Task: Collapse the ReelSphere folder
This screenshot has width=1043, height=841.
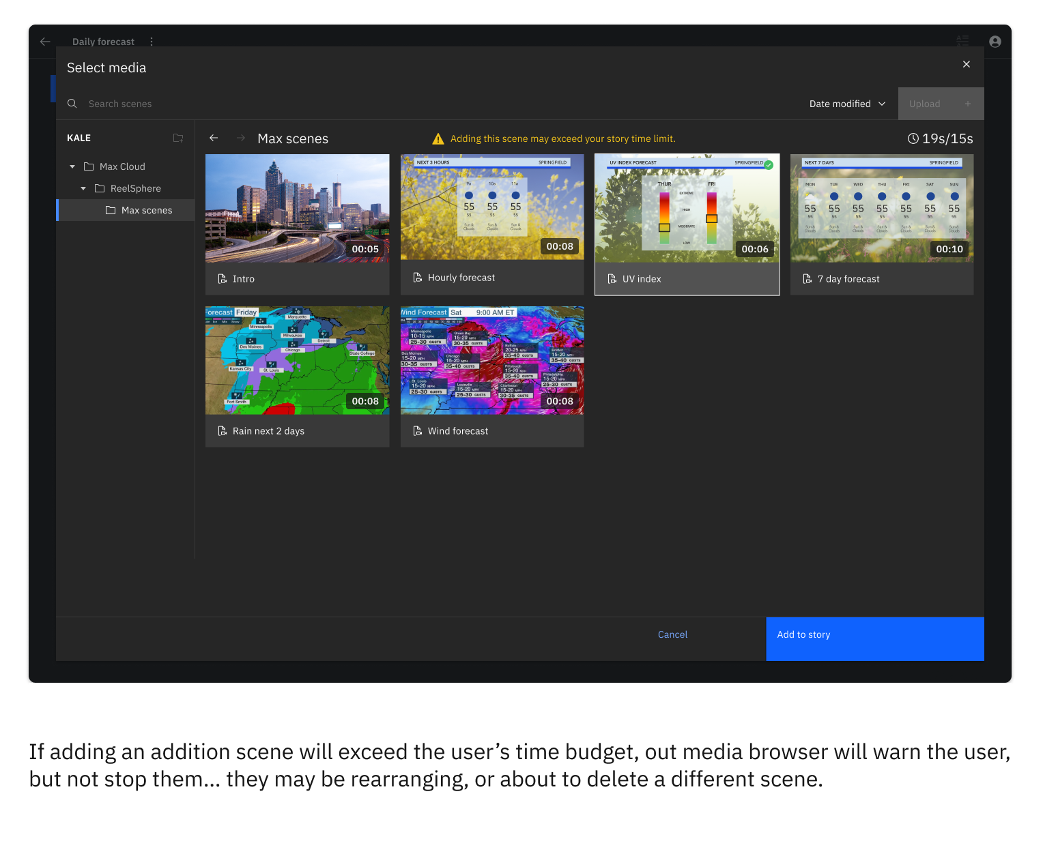Action: [x=83, y=188]
